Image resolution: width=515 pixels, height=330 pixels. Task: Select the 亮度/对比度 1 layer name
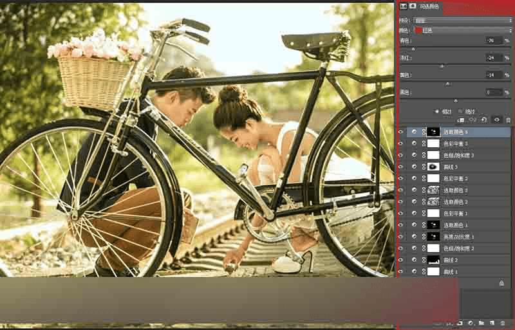click(x=458, y=237)
